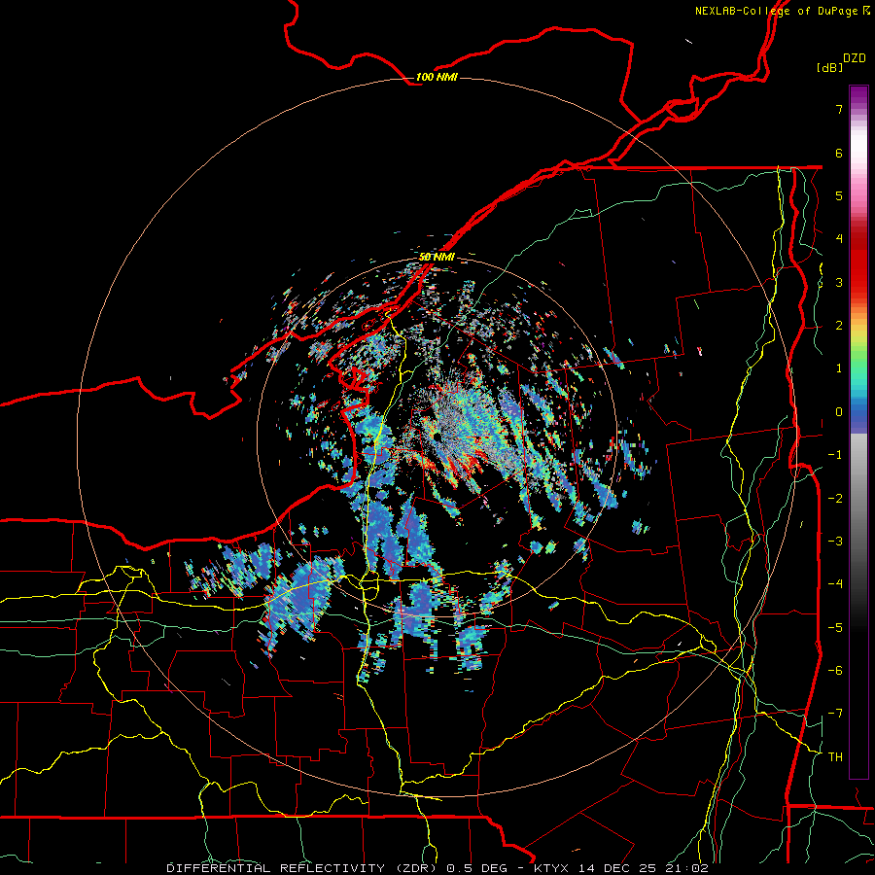Click the -4 value on the legend scale
Screen dimensions: 875x875
coord(835,584)
